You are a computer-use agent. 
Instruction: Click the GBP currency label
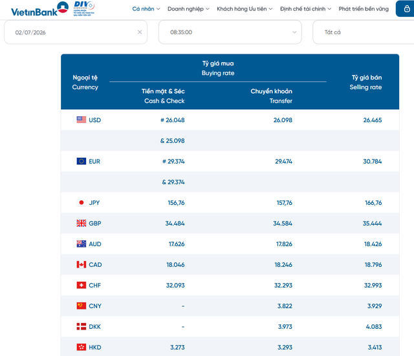[x=95, y=224]
